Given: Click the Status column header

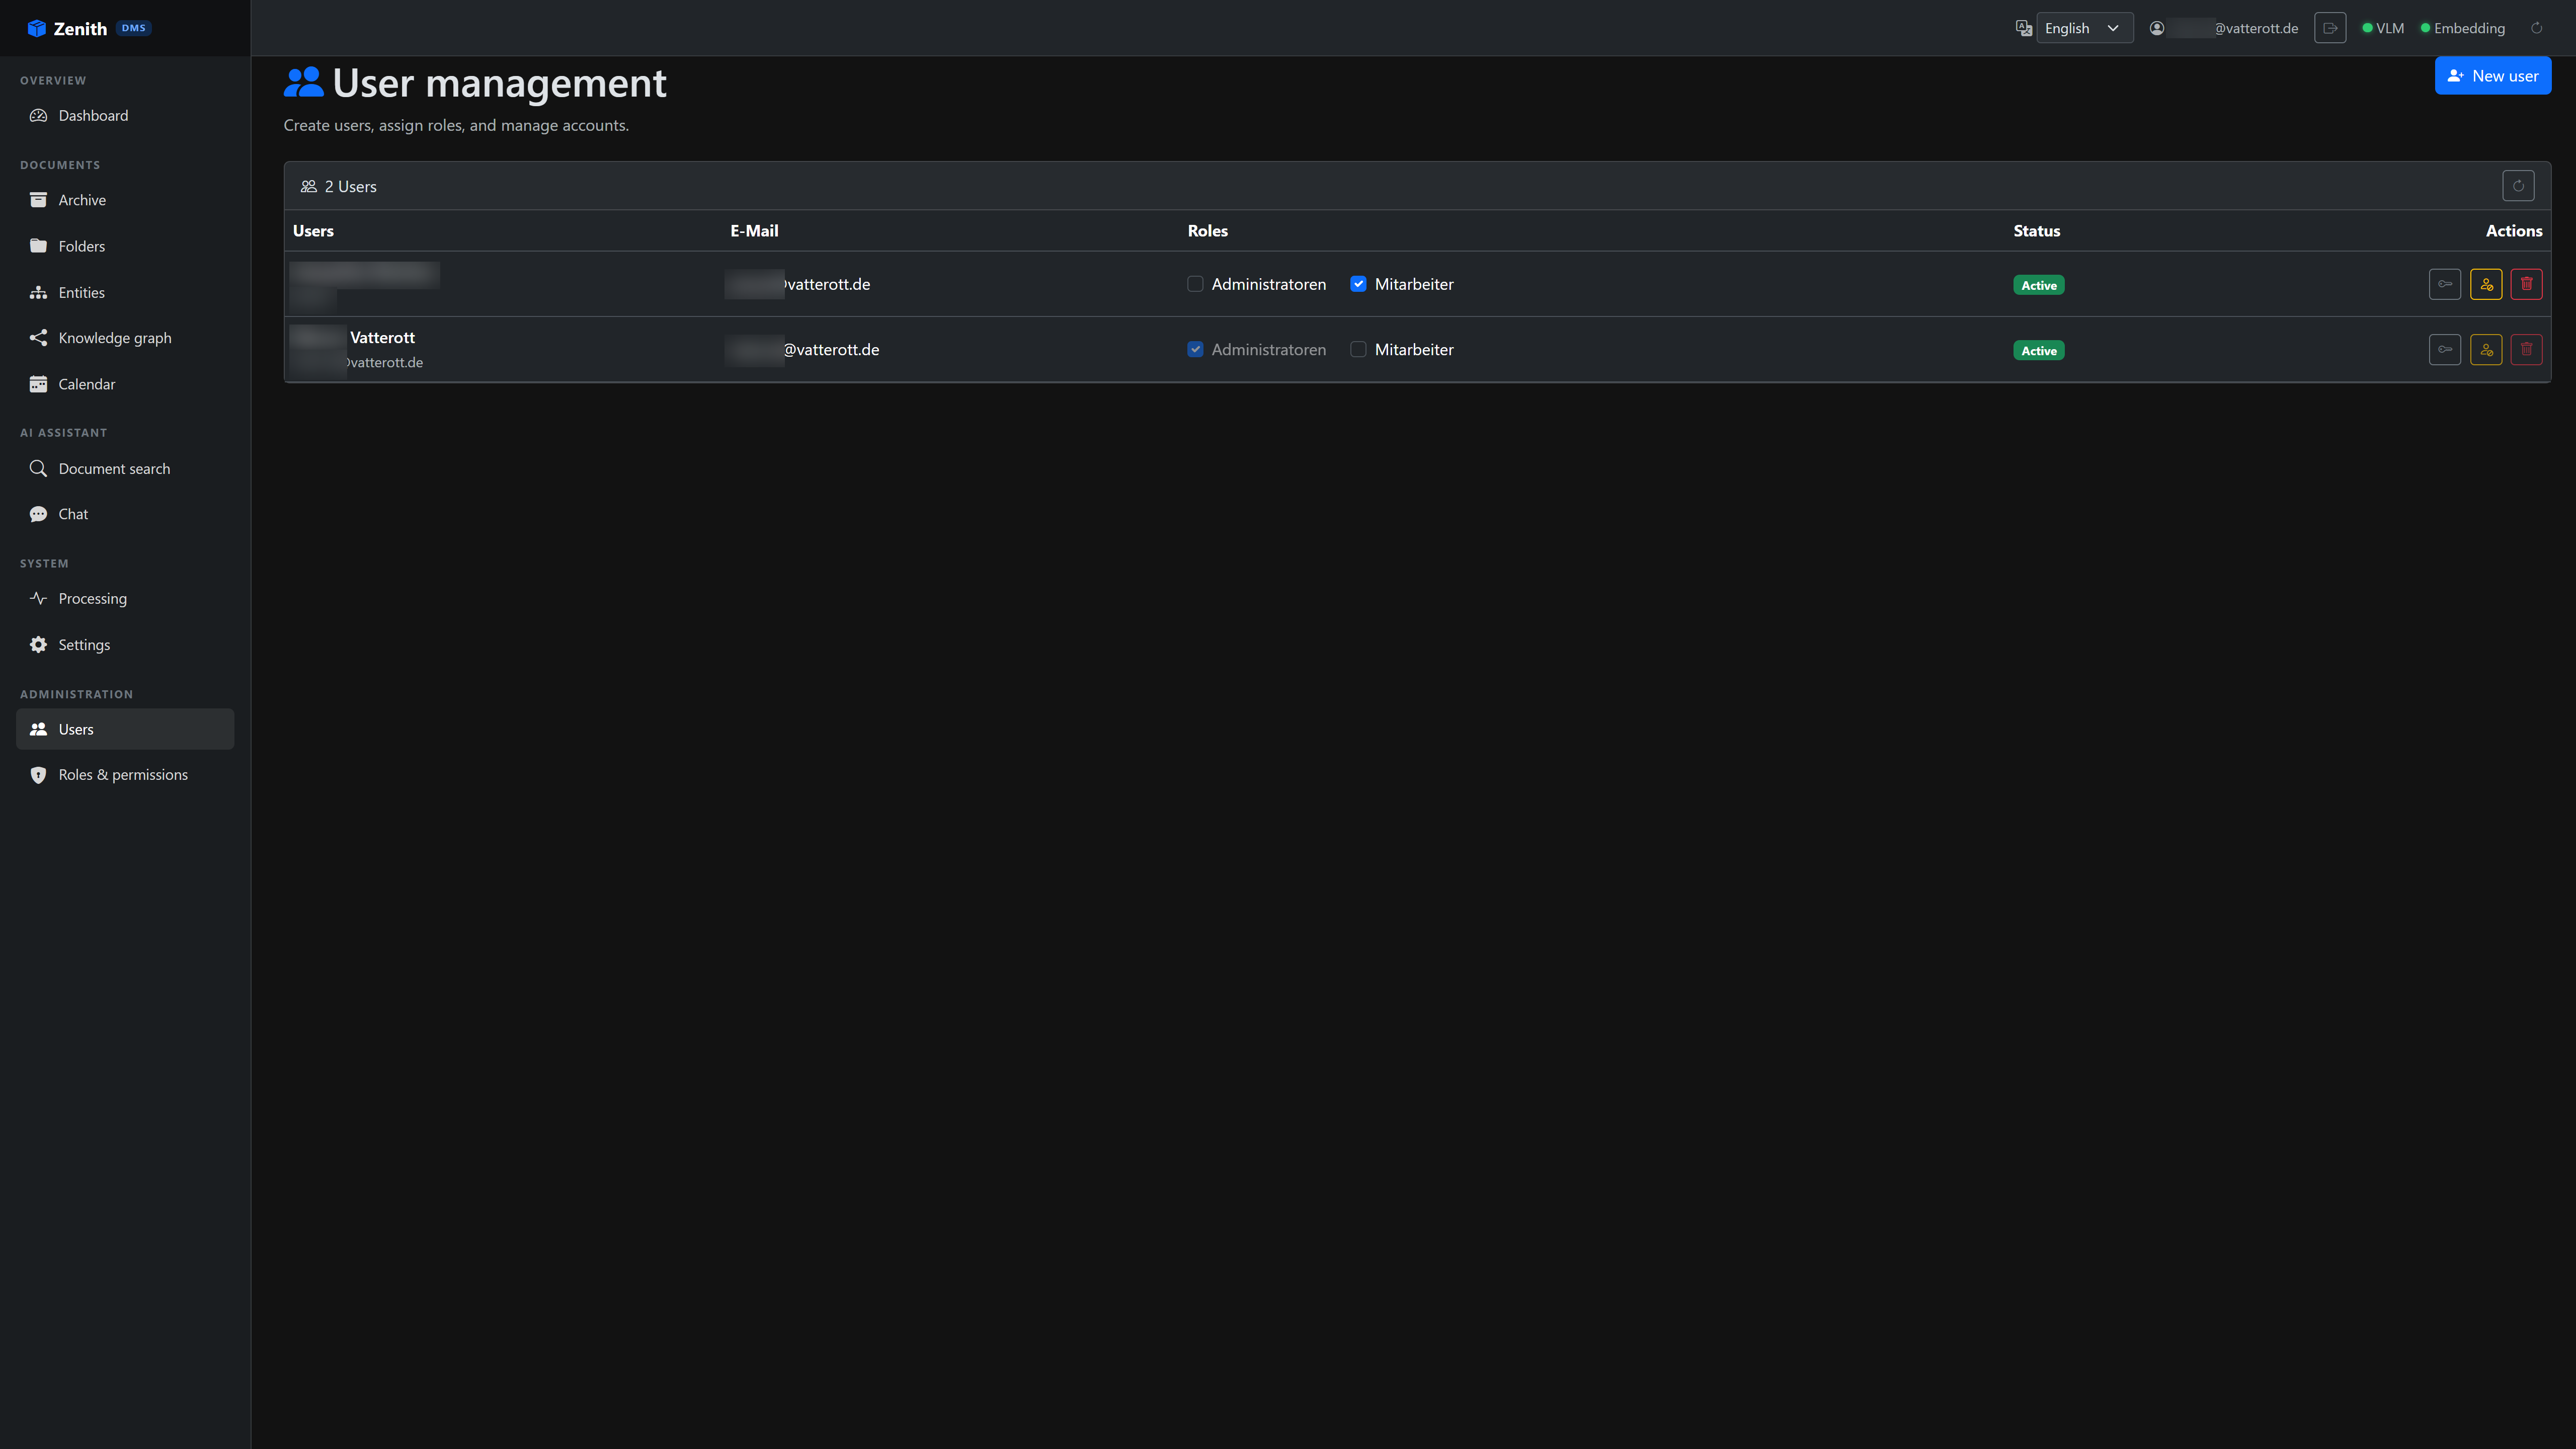Looking at the screenshot, I should [2036, 231].
